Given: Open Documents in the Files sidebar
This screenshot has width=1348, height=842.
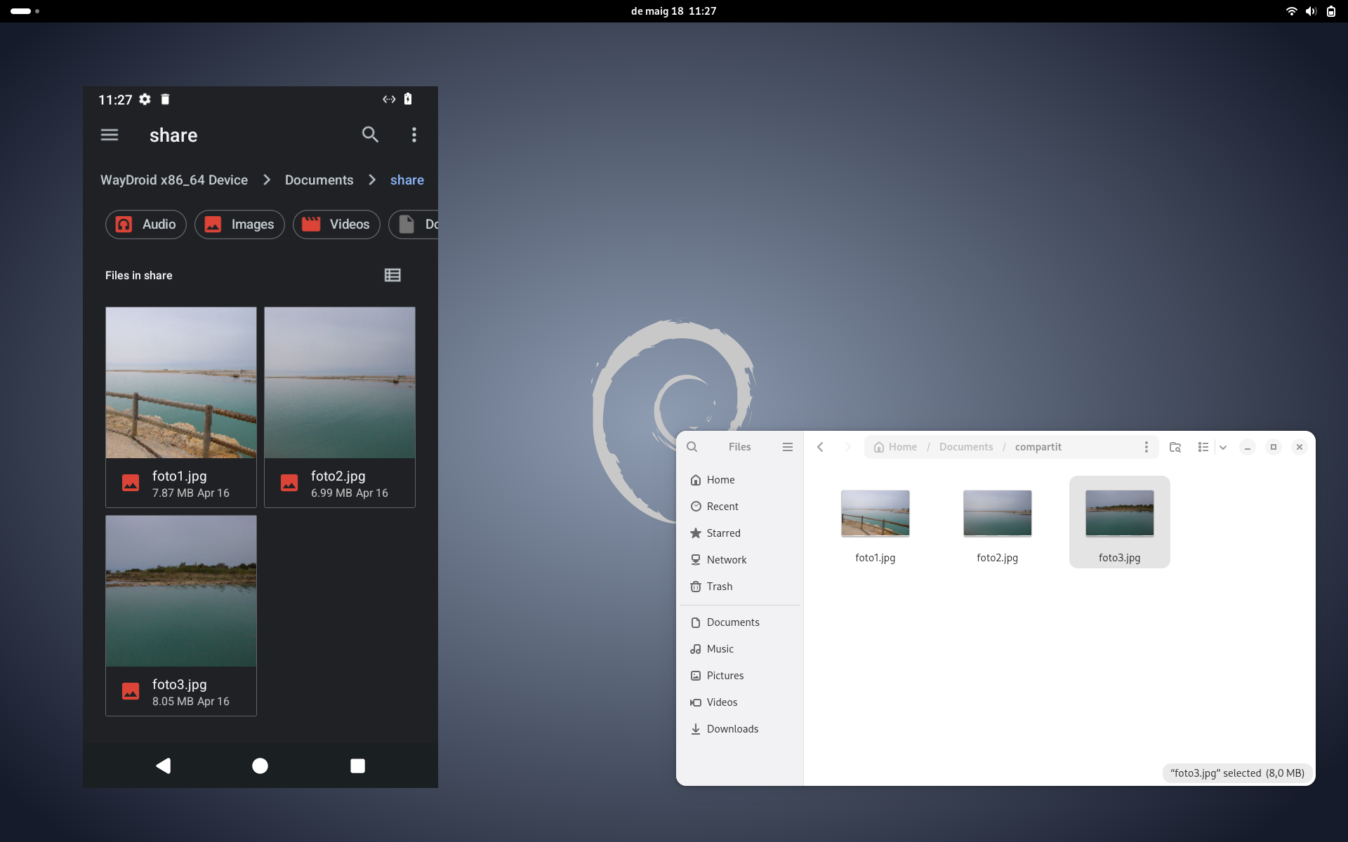Looking at the screenshot, I should [x=740, y=622].
